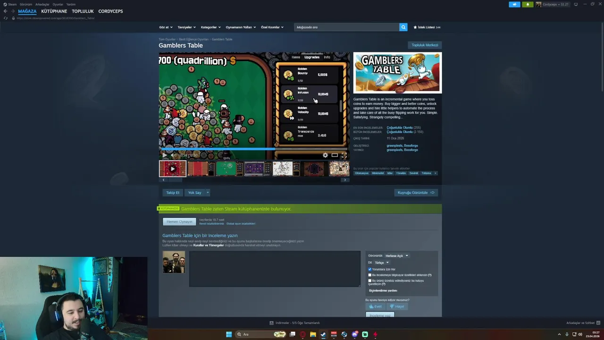Play the trailer video
604x340 pixels.
pos(165,155)
